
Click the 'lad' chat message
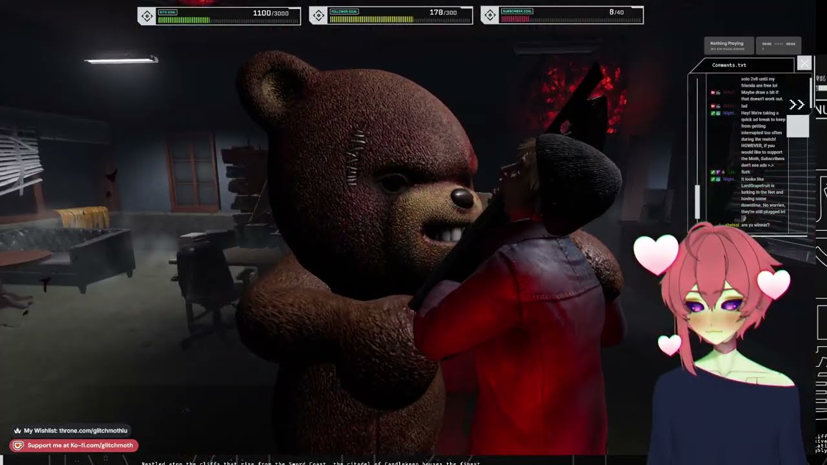(x=744, y=106)
